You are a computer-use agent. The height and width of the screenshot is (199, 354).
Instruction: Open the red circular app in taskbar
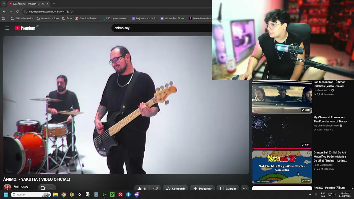click(120, 195)
